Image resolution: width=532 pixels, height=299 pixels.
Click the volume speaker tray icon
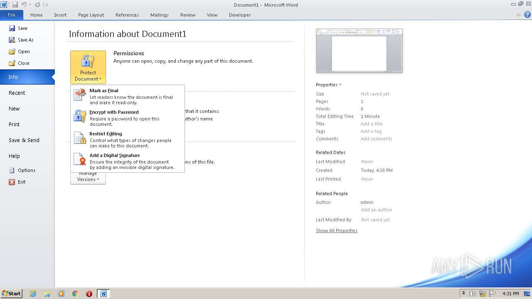473,294
